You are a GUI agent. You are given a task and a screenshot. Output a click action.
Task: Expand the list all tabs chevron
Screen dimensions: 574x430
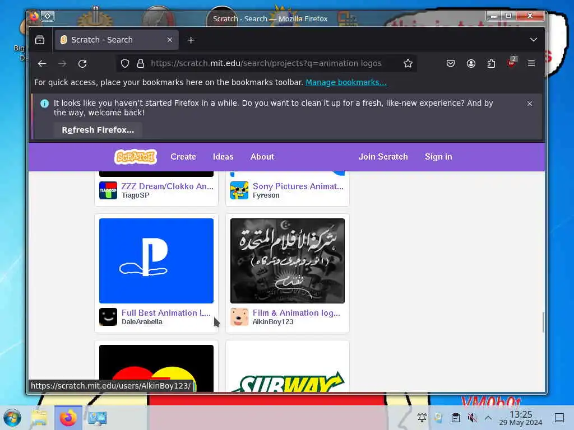coord(534,40)
